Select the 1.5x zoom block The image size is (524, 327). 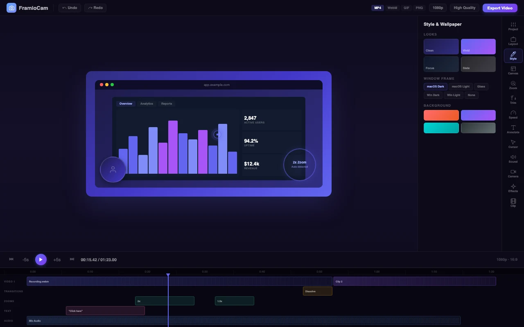(235, 301)
